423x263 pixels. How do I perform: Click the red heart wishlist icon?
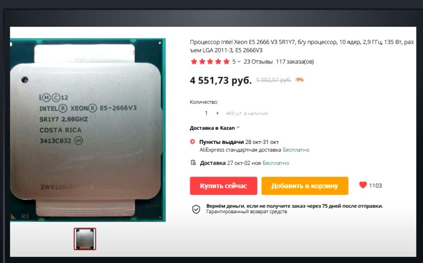click(363, 185)
